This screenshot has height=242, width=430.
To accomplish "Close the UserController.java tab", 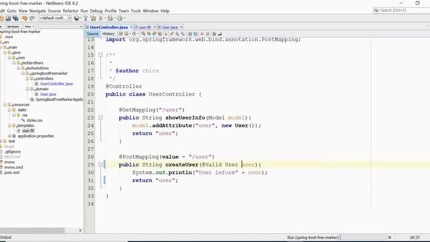I will (132, 27).
